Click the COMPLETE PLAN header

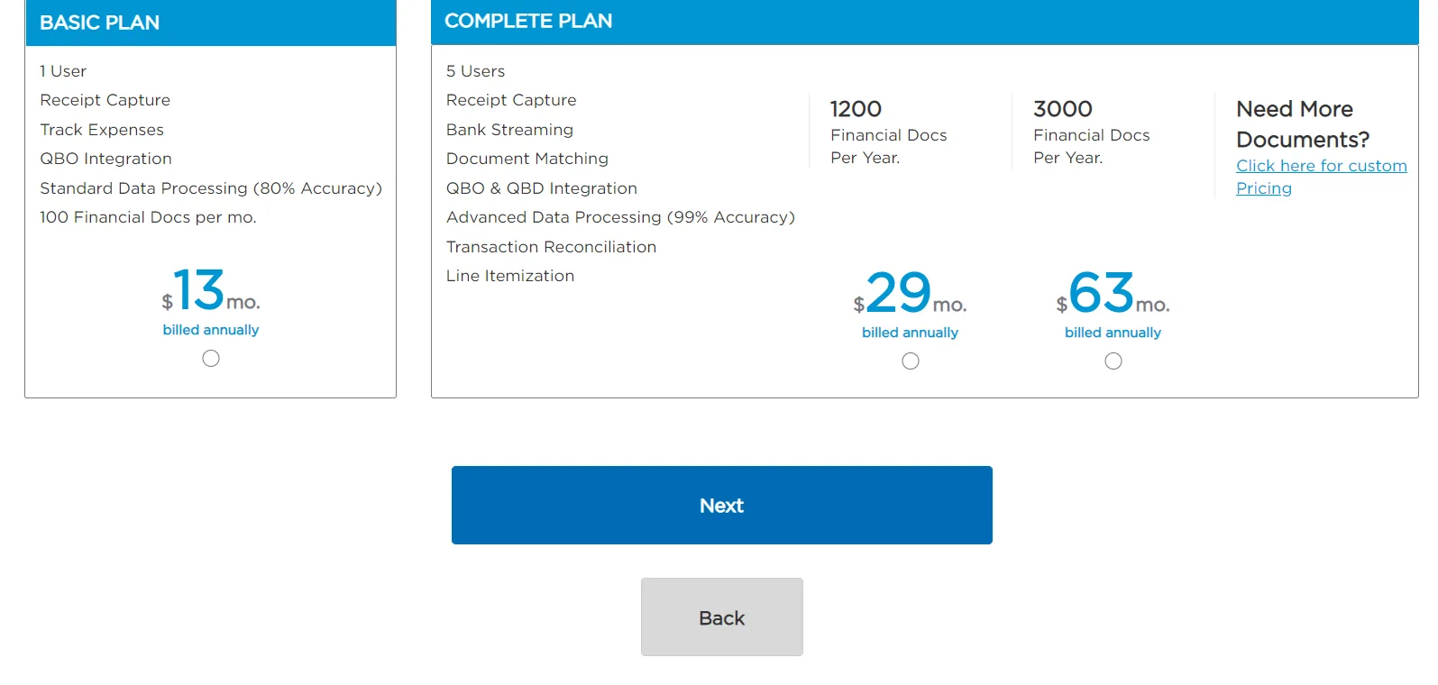528,21
